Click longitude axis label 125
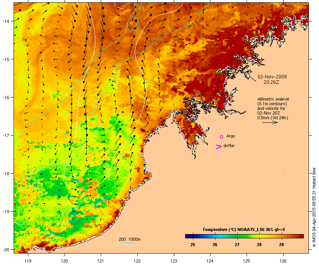The image size is (319, 264). point(247,261)
